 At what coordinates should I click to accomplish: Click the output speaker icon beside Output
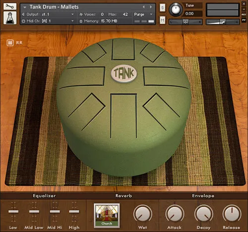tap(23, 14)
